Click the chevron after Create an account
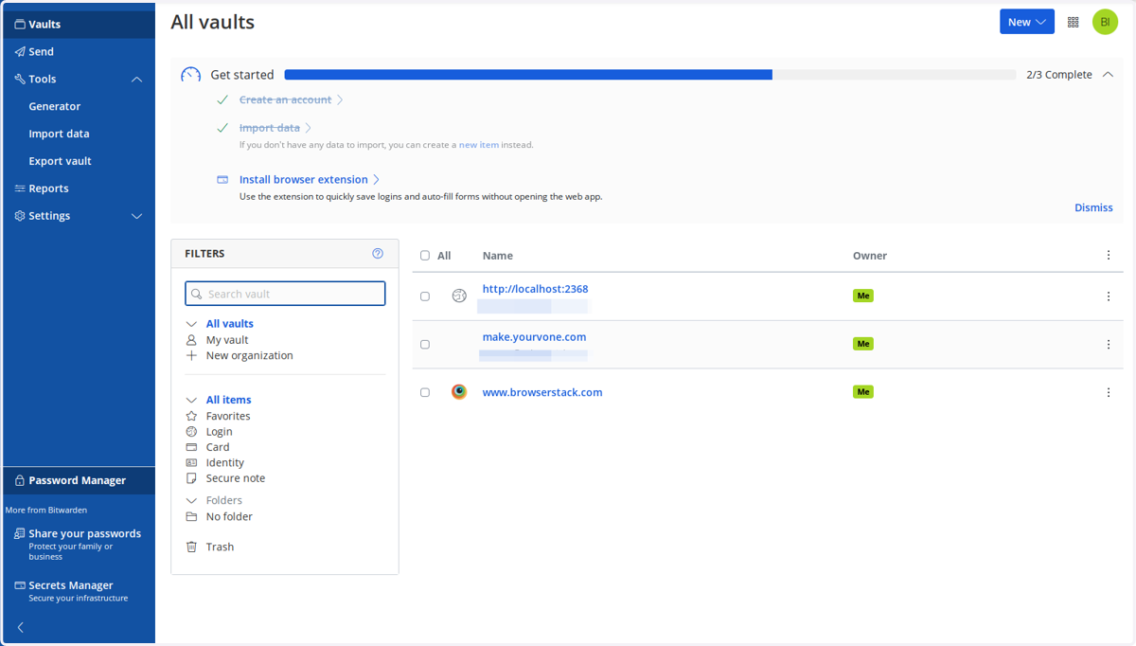This screenshot has height=646, width=1136. [x=340, y=99]
